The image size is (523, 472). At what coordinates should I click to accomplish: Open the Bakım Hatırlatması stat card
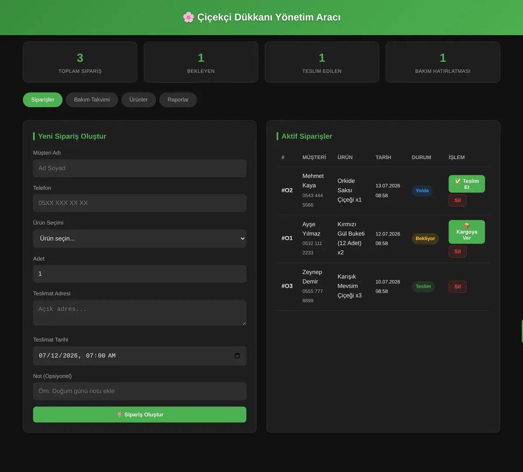click(443, 62)
